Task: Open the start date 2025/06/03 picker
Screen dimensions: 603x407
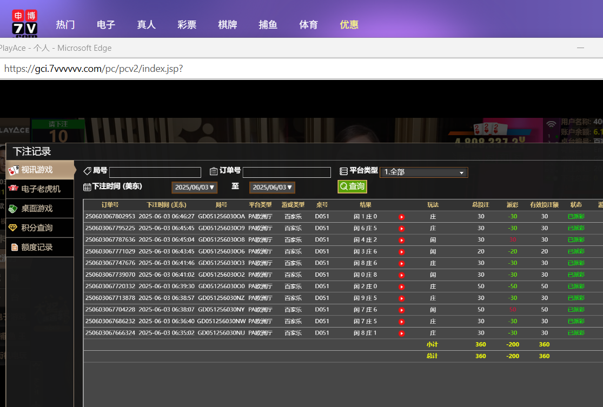Action: (x=195, y=188)
